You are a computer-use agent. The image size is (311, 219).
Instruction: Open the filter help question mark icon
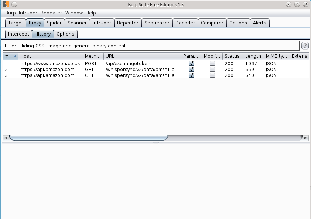305,46
